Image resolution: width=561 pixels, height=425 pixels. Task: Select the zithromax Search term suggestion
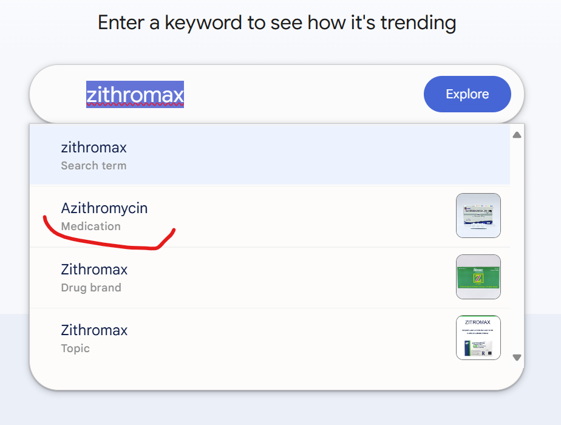point(94,148)
